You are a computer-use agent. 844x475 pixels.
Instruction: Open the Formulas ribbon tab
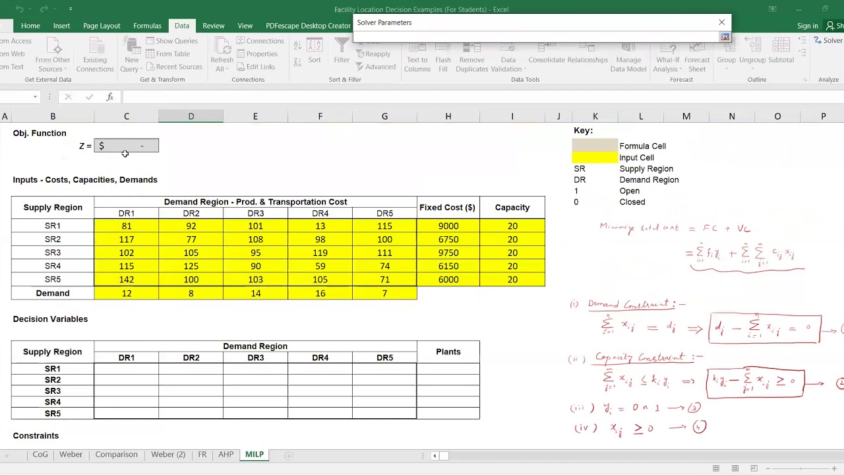tap(147, 26)
